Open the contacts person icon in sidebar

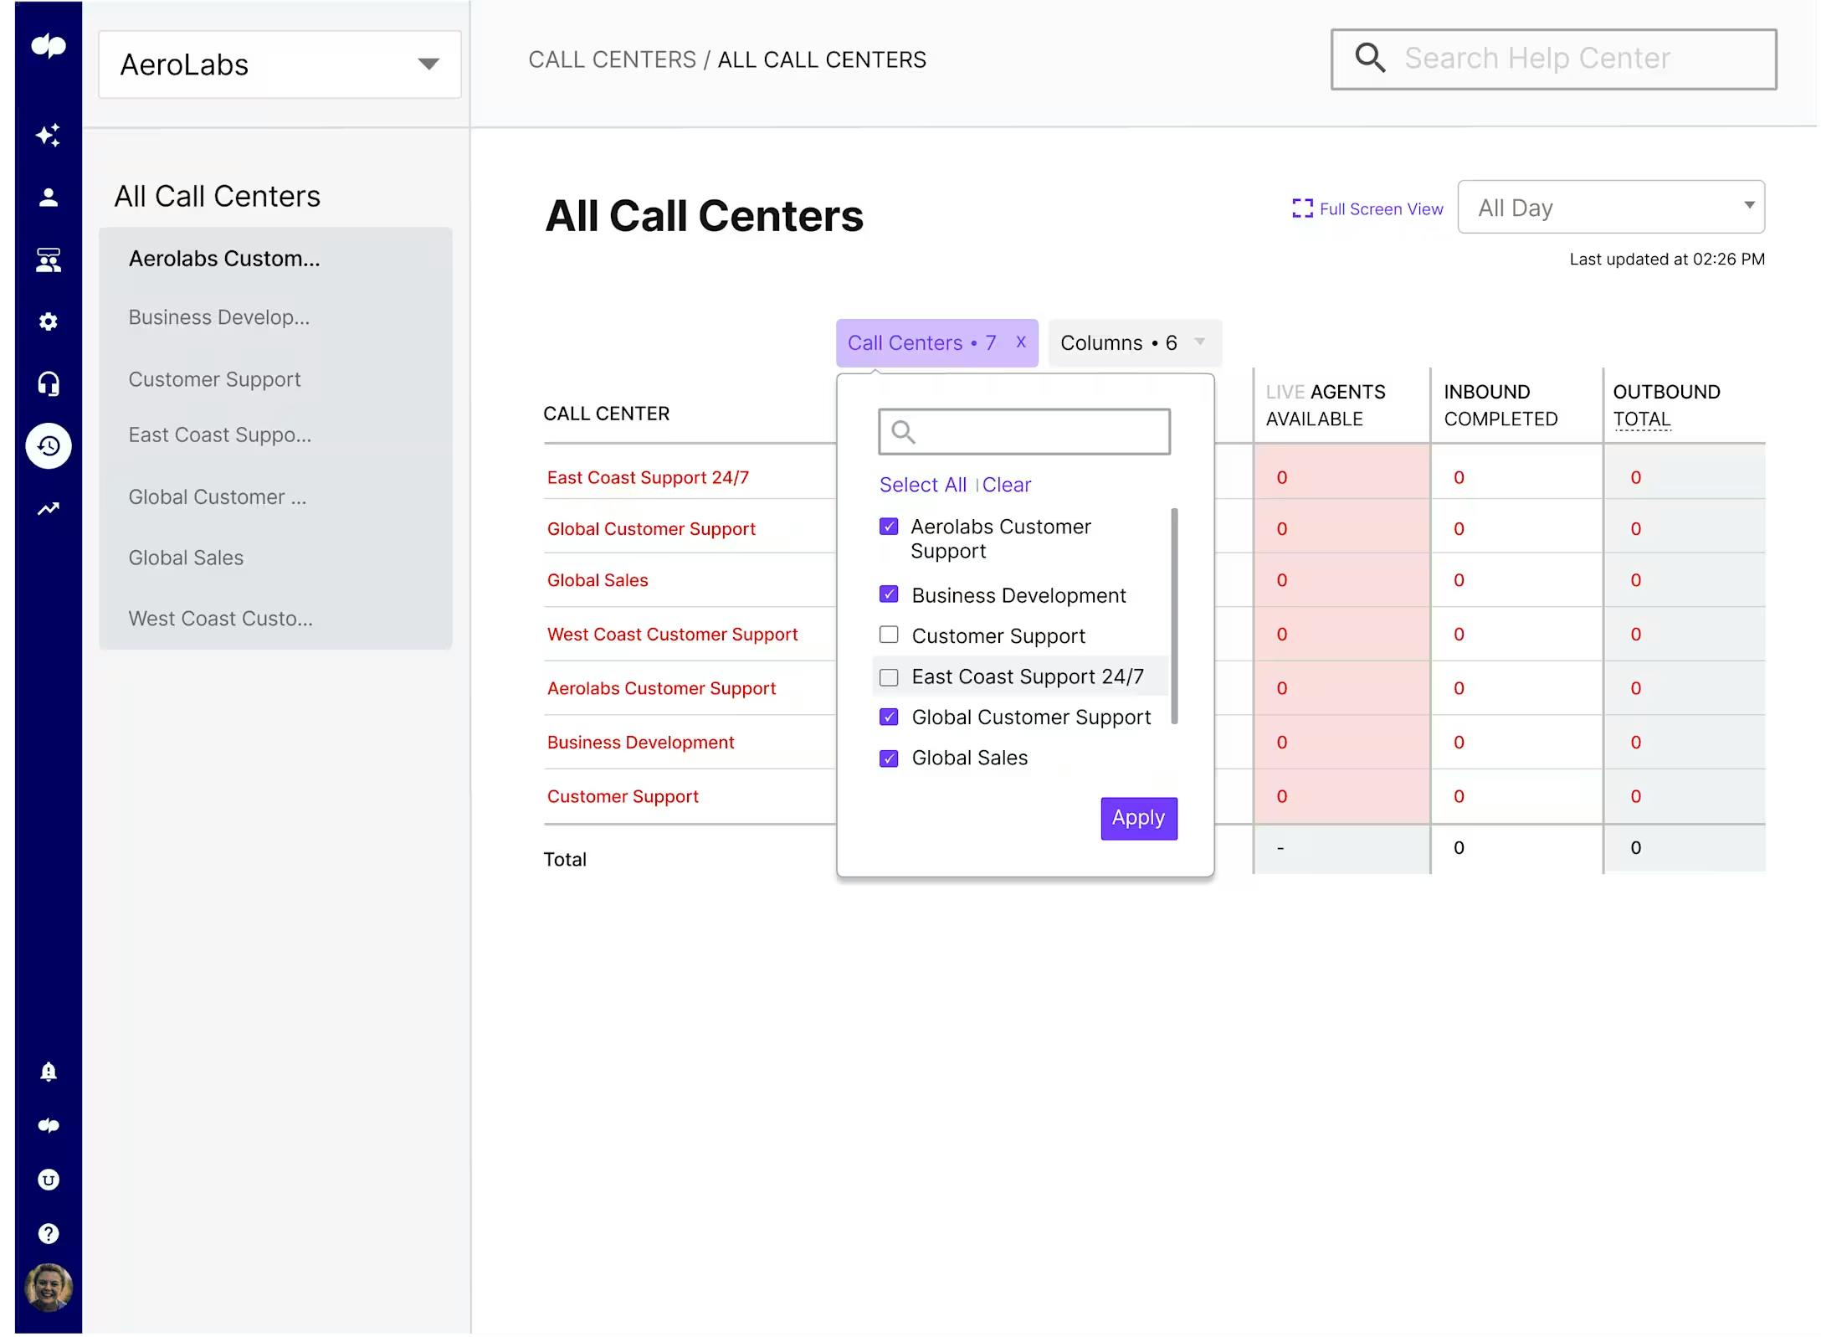coord(49,198)
